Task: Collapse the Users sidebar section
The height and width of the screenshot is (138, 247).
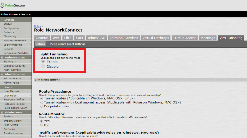Action: pos(2,87)
